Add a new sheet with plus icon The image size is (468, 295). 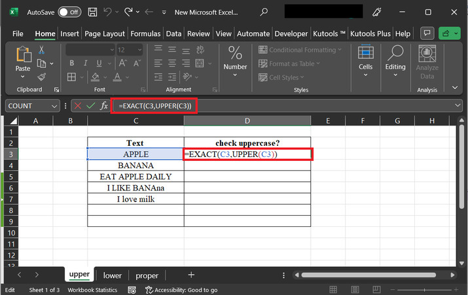tap(191, 275)
